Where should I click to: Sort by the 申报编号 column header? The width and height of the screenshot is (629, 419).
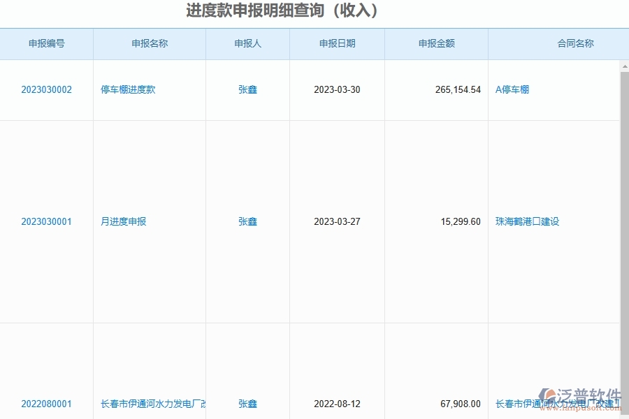(x=46, y=43)
